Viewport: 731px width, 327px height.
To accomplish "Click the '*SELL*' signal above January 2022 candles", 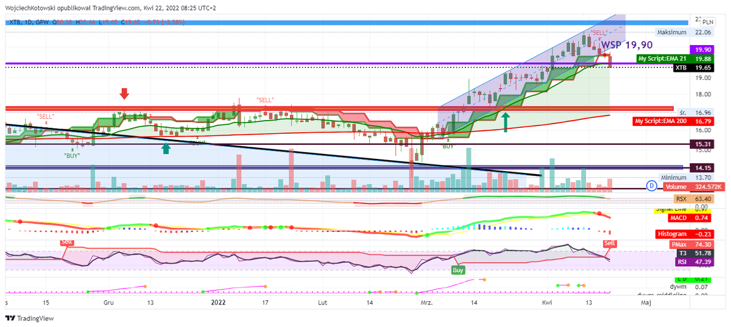I will point(265,100).
